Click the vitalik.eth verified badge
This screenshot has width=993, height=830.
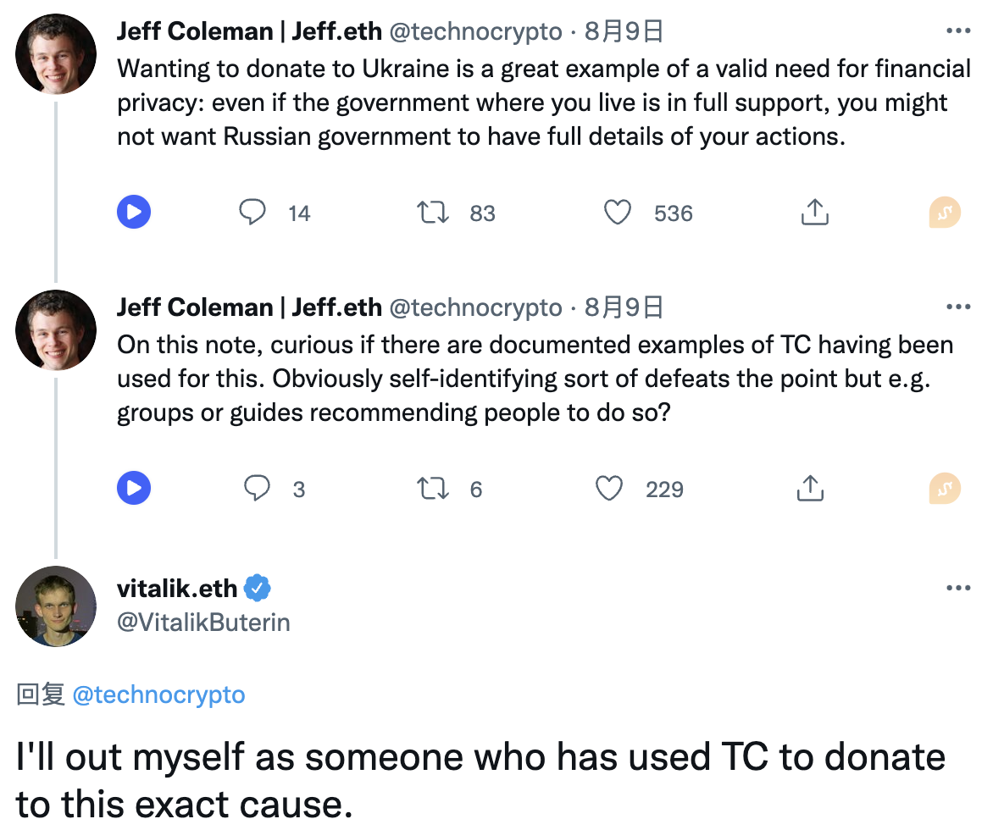[x=258, y=587]
